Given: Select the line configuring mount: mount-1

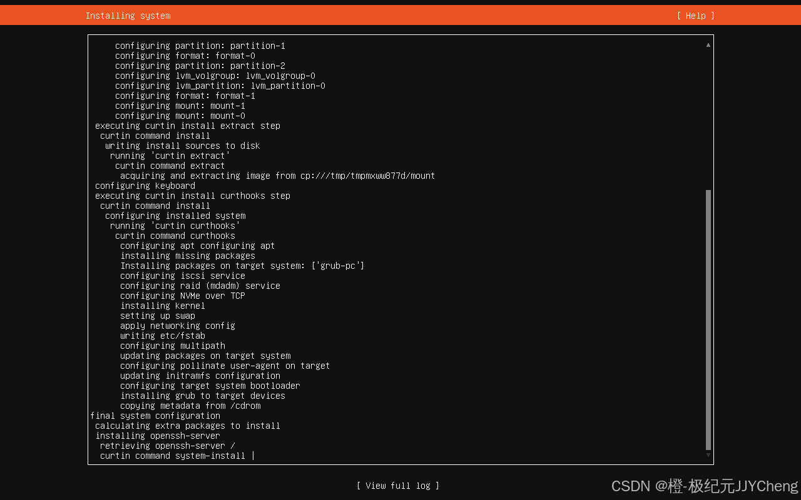Looking at the screenshot, I should pos(180,106).
